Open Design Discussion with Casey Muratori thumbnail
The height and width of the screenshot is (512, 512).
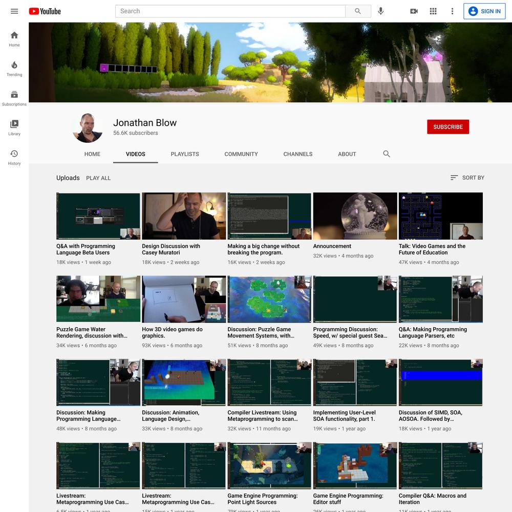coord(184,216)
